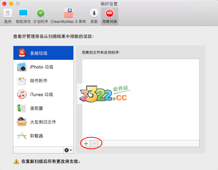Open the 计划程序 green checkmark icon
The height and width of the screenshot is (170, 218).
pos(41,13)
